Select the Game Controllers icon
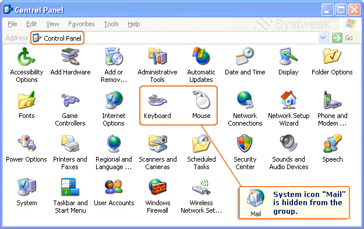 [x=70, y=100]
